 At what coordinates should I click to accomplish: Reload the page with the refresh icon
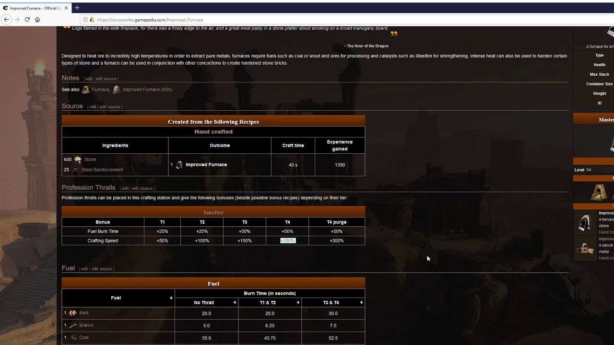click(x=27, y=20)
